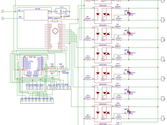Click the ADC pin on the programming header
Viewport: 167px width, 125px height.
67,88
